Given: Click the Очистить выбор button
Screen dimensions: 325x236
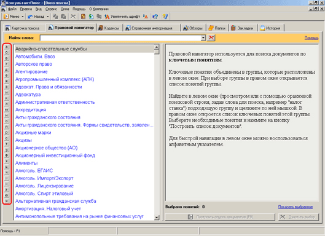Looking at the screenshot, I should 299,217.
